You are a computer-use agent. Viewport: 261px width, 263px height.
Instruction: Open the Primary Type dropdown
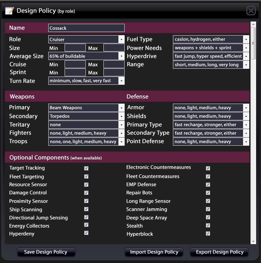pyautogui.click(x=211, y=124)
